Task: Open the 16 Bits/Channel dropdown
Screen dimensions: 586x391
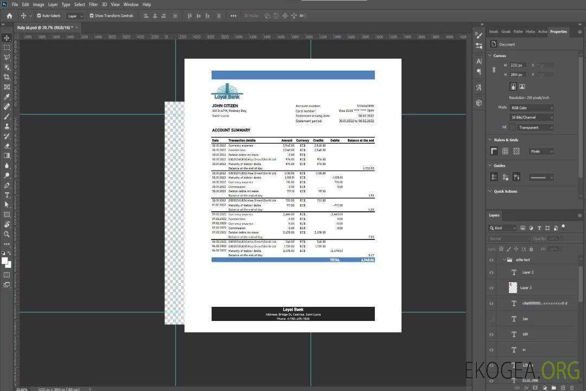Action: click(532, 117)
